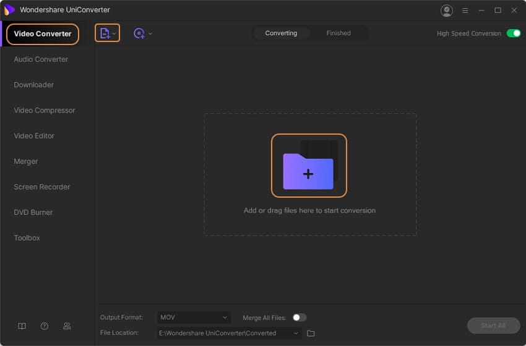
Task: Open Video Compressor from the sidebar
Action: (x=45, y=110)
